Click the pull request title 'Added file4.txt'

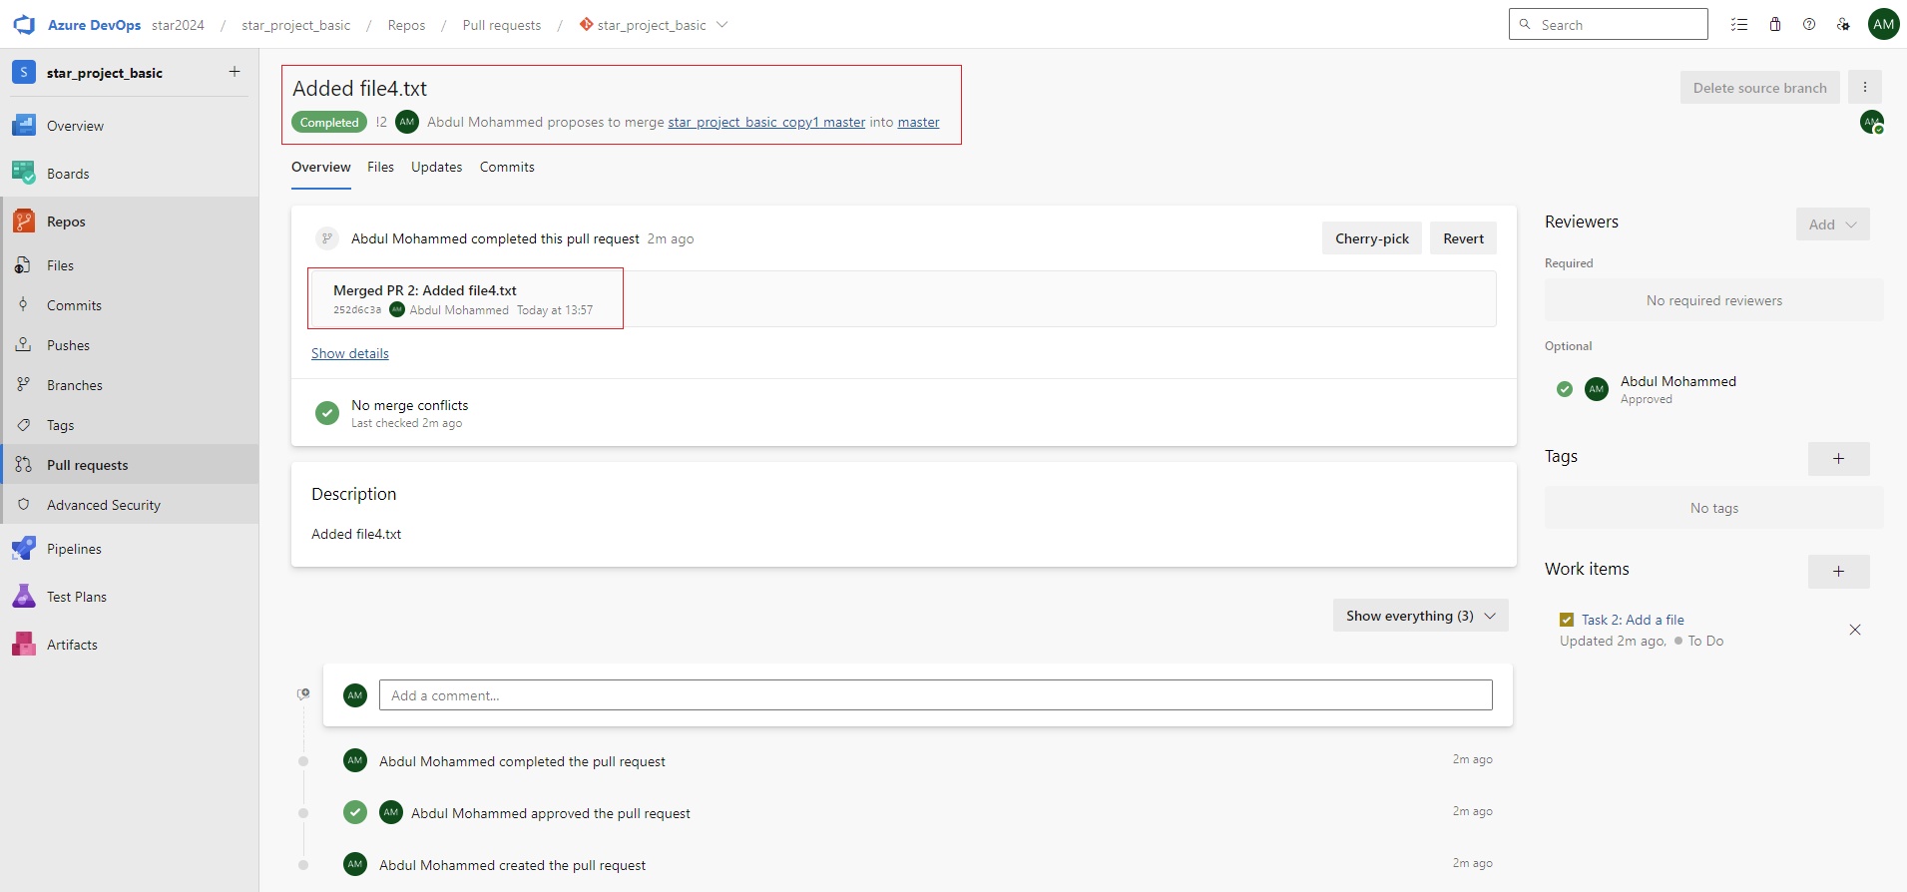point(359,88)
